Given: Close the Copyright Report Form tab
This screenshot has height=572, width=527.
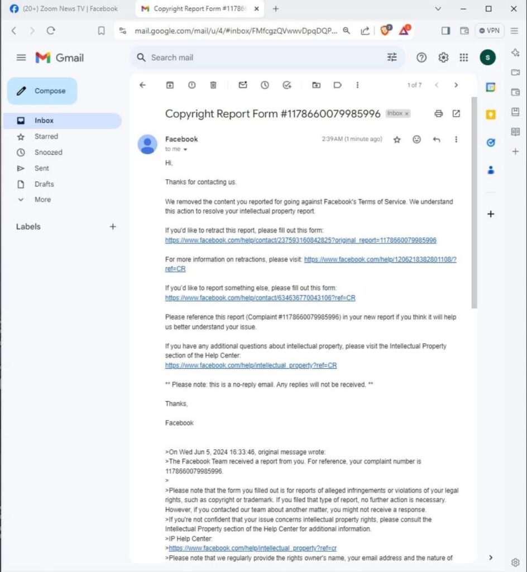Looking at the screenshot, I should [x=257, y=9].
